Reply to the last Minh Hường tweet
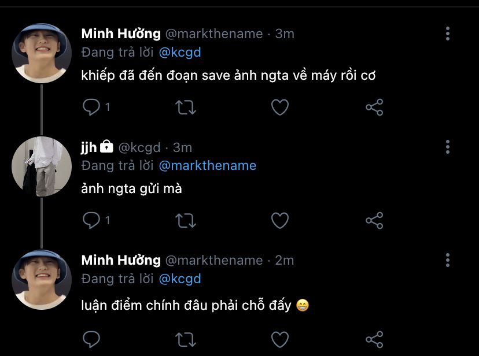This screenshot has height=356, width=479. [x=91, y=339]
